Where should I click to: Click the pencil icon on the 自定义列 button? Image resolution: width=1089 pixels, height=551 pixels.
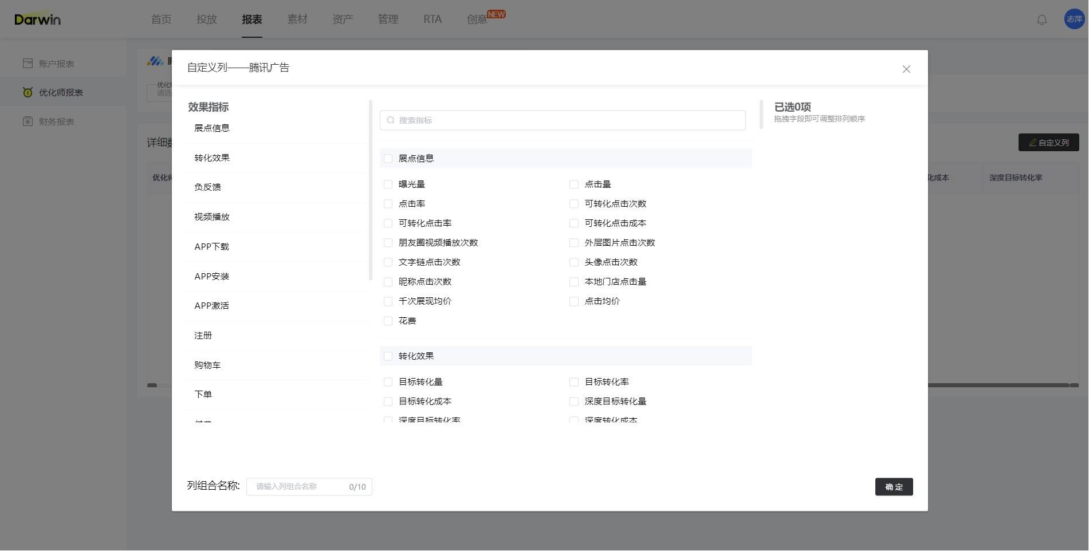1033,143
